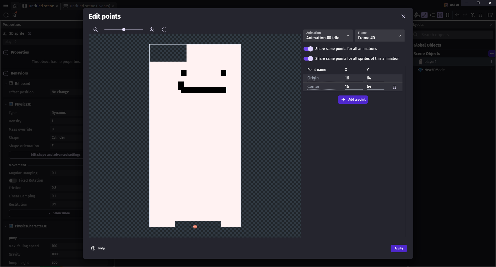Click the fit-to-screen icon in the editor
496x267 pixels.
164,29
